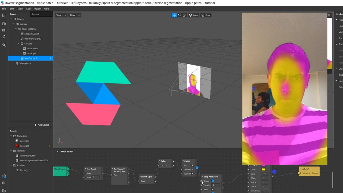343x193 pixels.
Task: Open the Filter dropdown above the viewport
Action: (x=74, y=15)
